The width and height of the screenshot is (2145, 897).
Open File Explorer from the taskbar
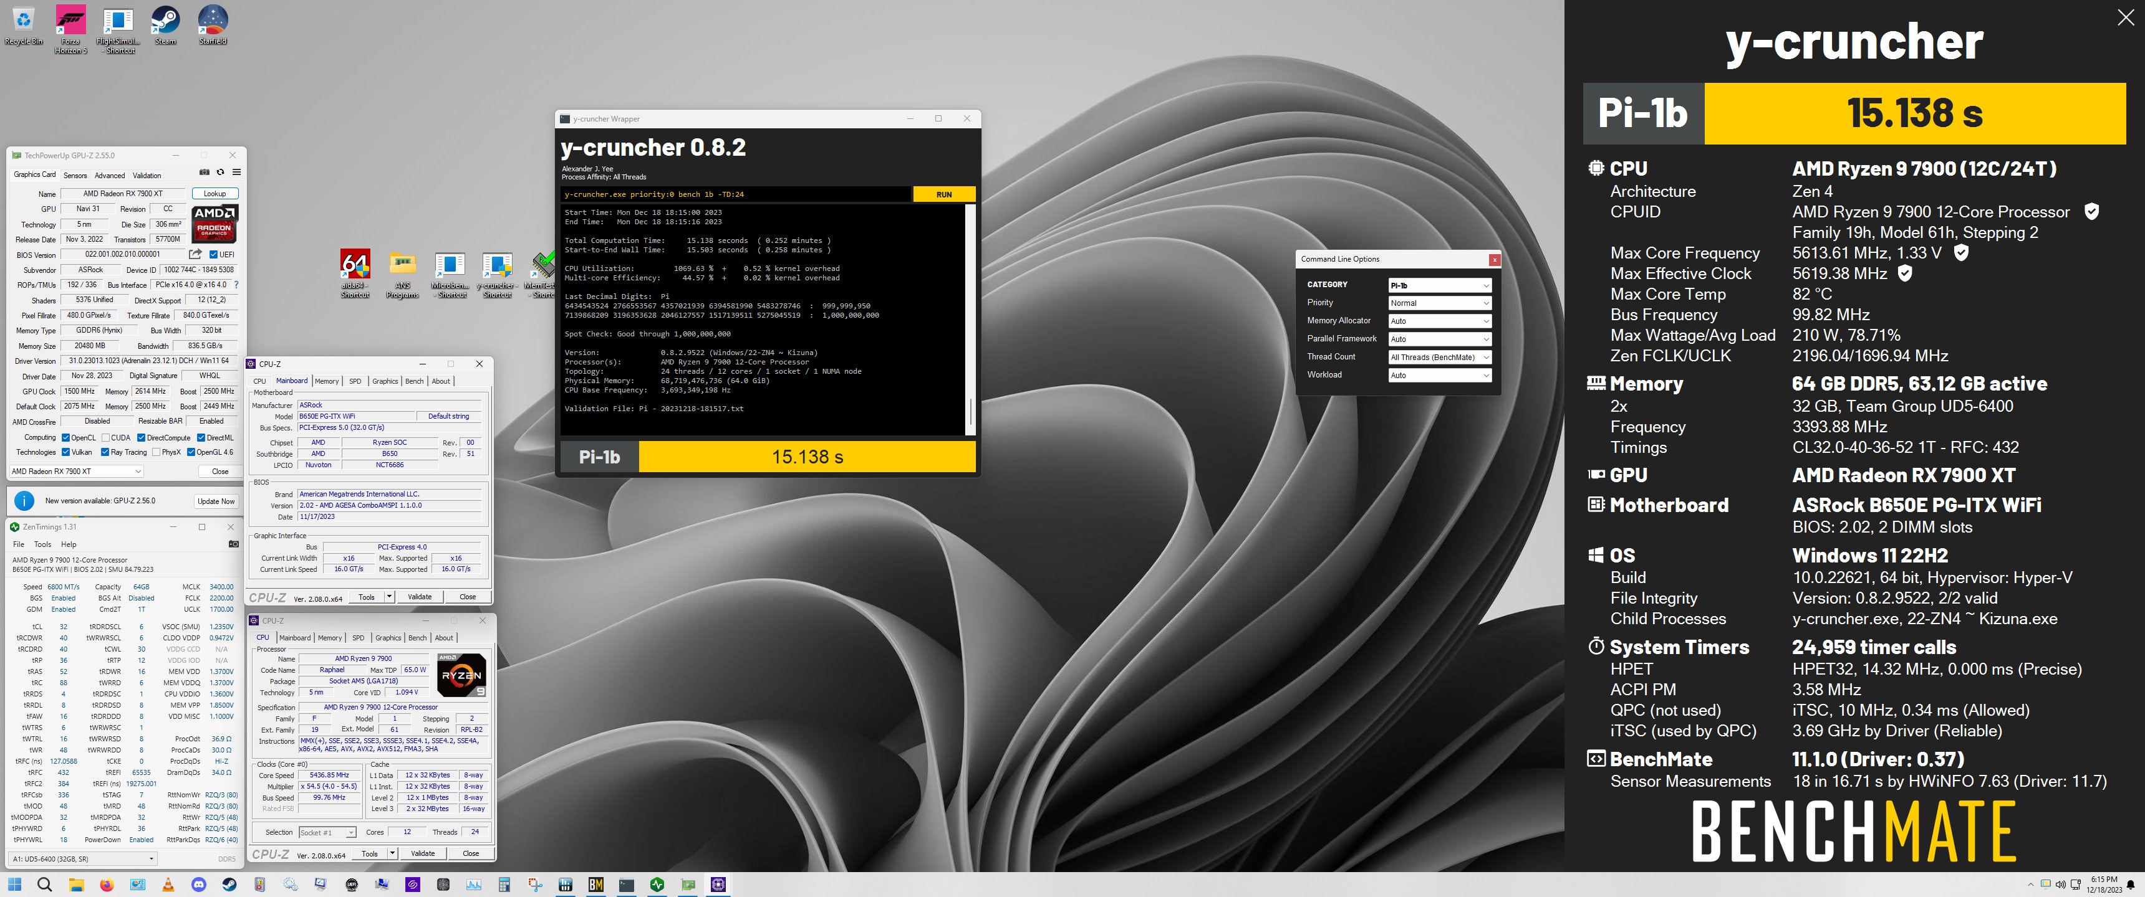click(76, 885)
